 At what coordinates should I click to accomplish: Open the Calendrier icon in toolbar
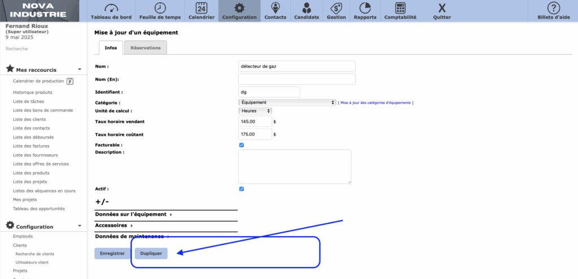201,8
